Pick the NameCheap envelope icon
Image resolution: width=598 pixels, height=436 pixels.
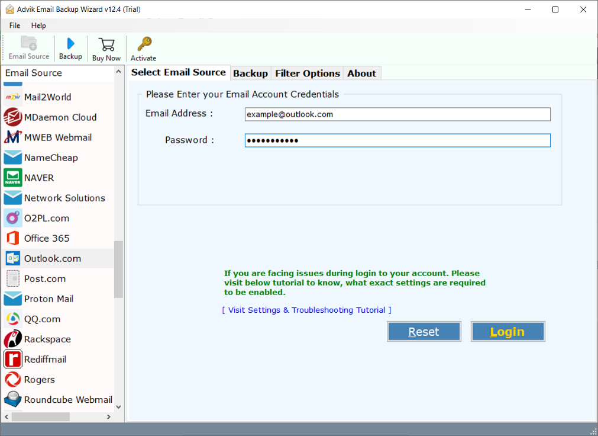(x=13, y=158)
